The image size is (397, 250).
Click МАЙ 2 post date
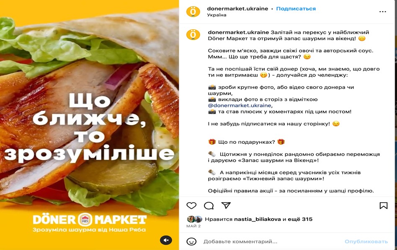pos(193,226)
